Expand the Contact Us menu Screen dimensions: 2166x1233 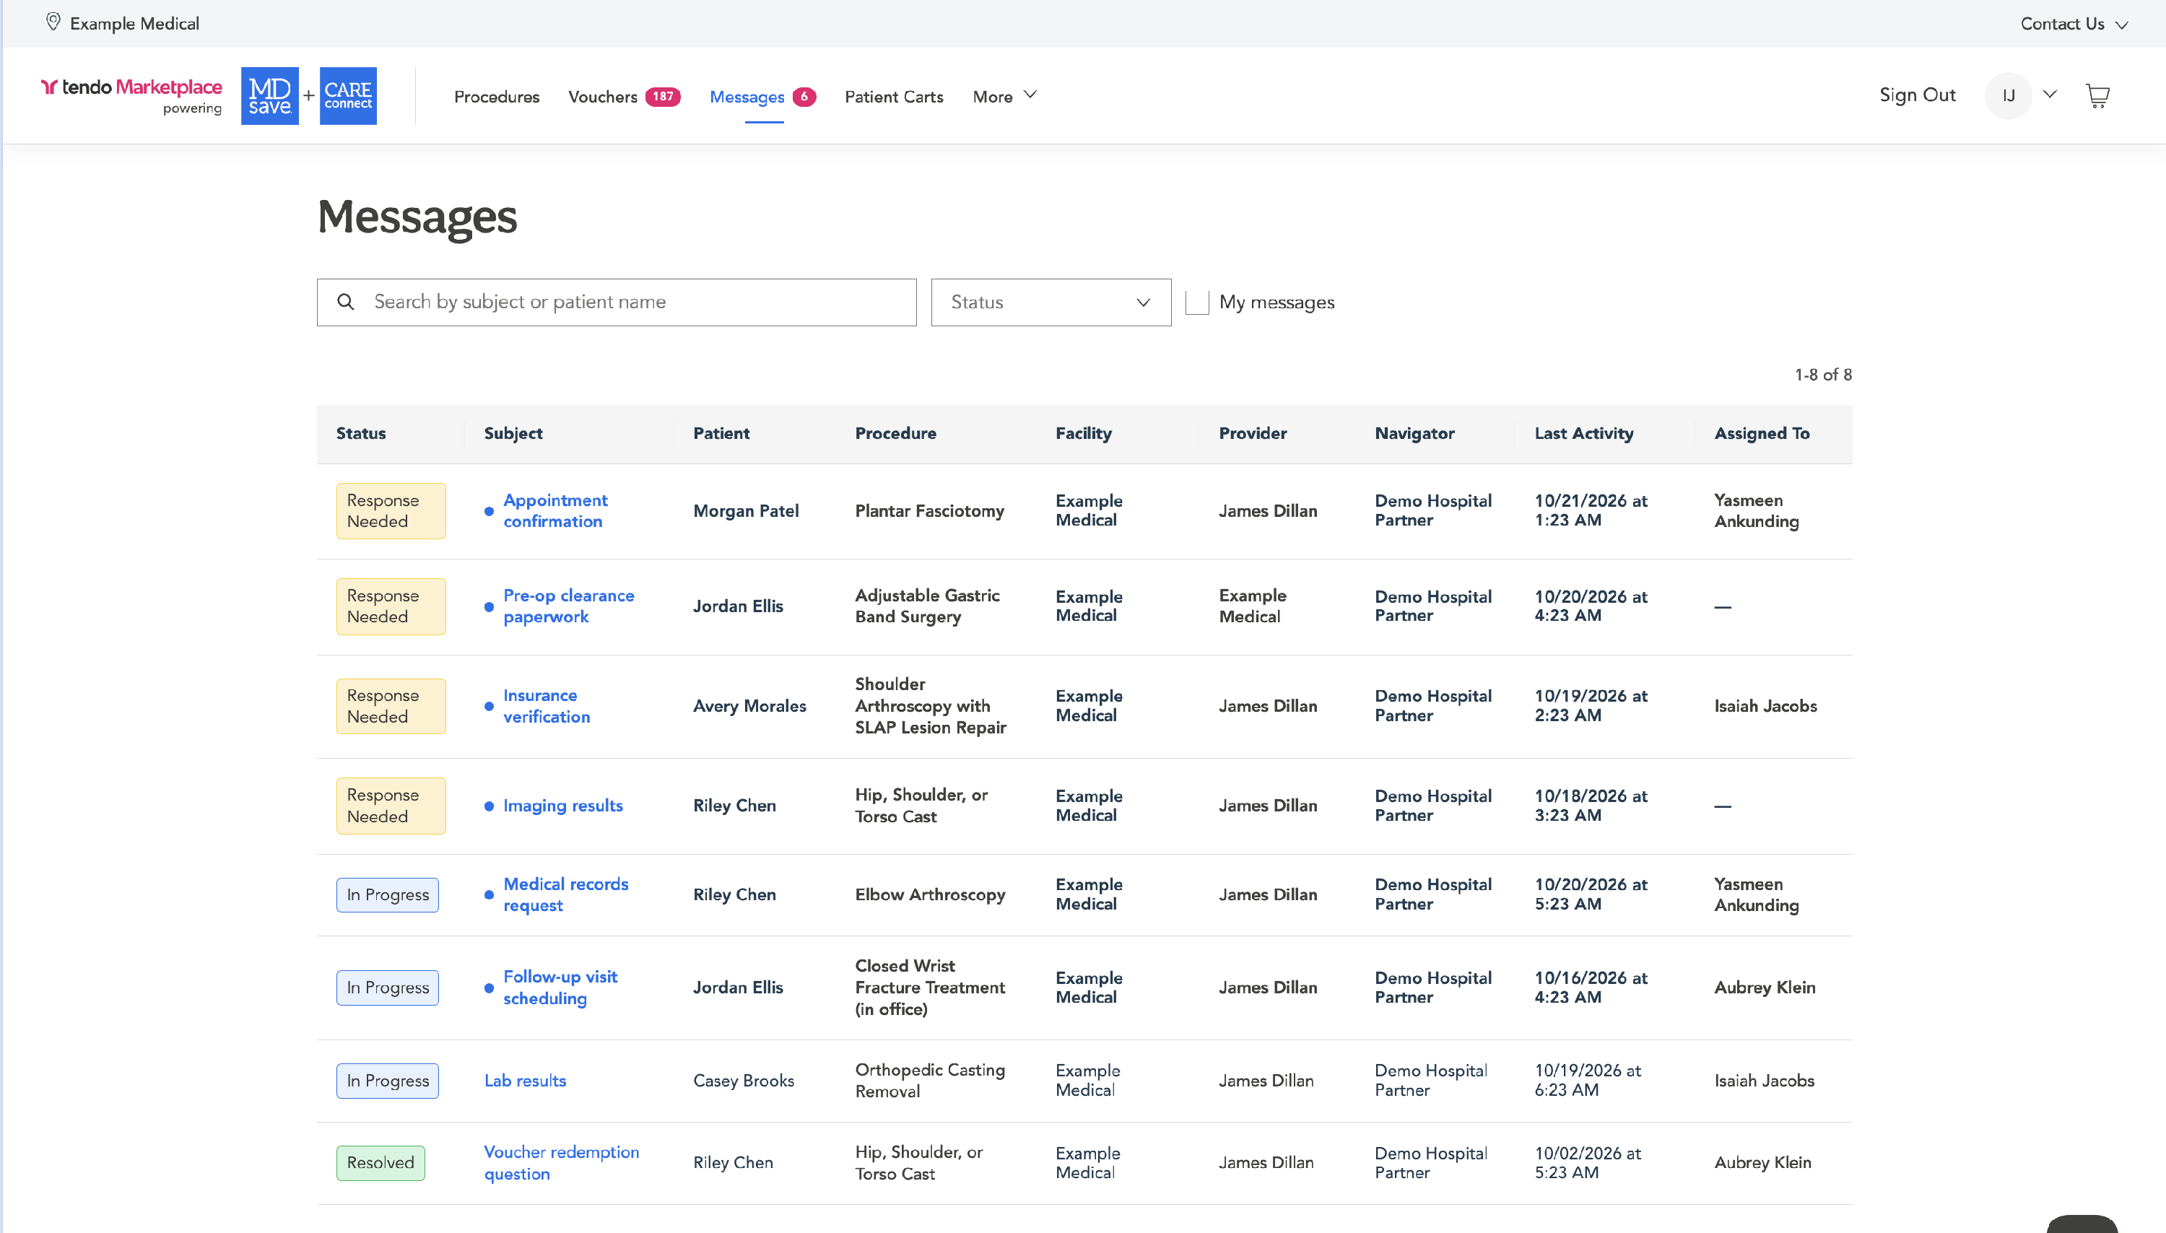2073,24
